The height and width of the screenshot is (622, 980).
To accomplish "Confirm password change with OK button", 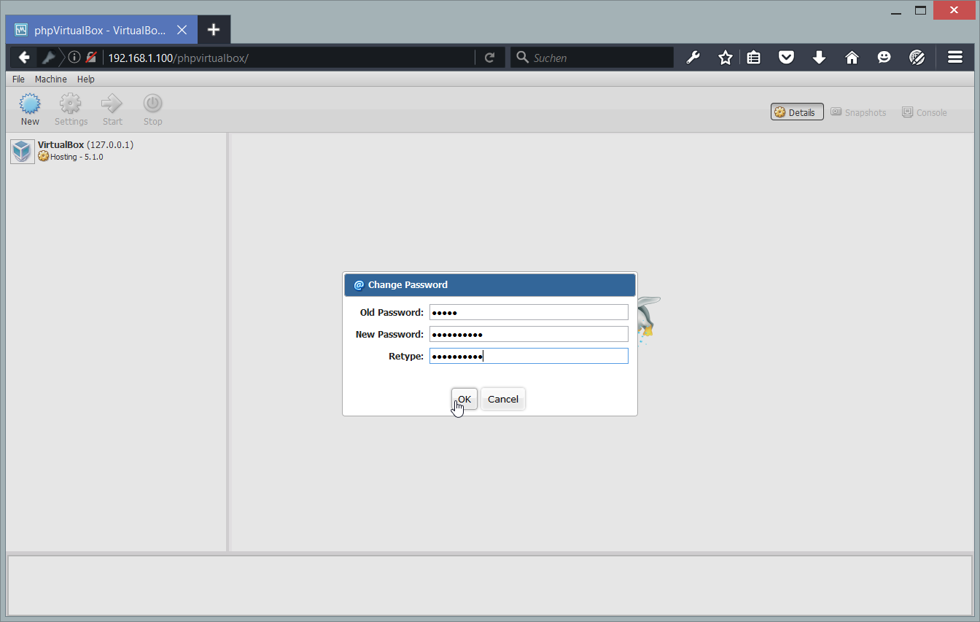I will [464, 399].
